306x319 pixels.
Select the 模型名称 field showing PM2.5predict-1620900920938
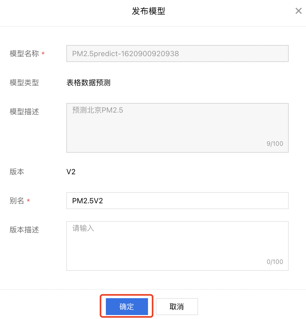click(x=177, y=54)
